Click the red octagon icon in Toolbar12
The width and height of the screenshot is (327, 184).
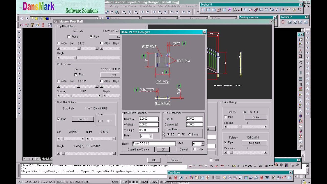point(283,22)
